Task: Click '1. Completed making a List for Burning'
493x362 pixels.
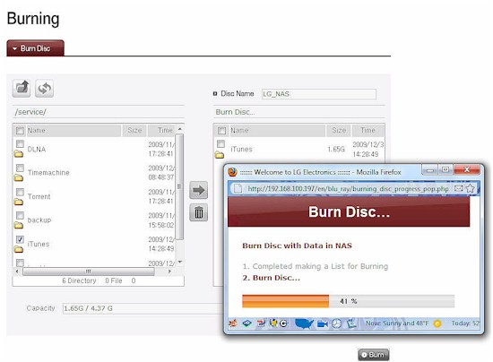Action: coord(316,266)
